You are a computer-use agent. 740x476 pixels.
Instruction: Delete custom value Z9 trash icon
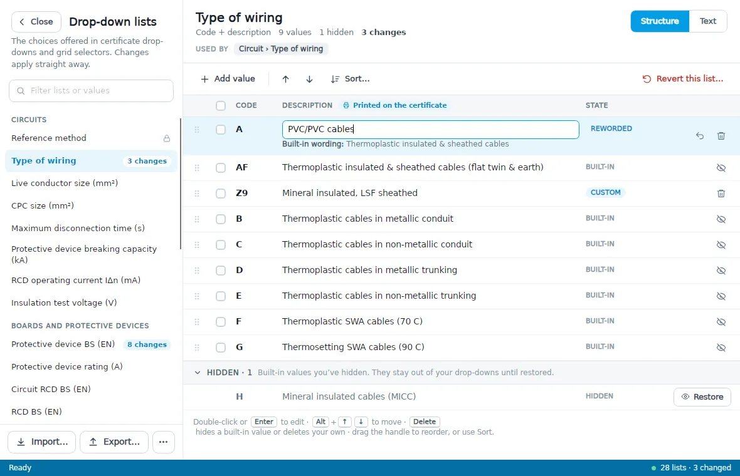[x=721, y=194]
